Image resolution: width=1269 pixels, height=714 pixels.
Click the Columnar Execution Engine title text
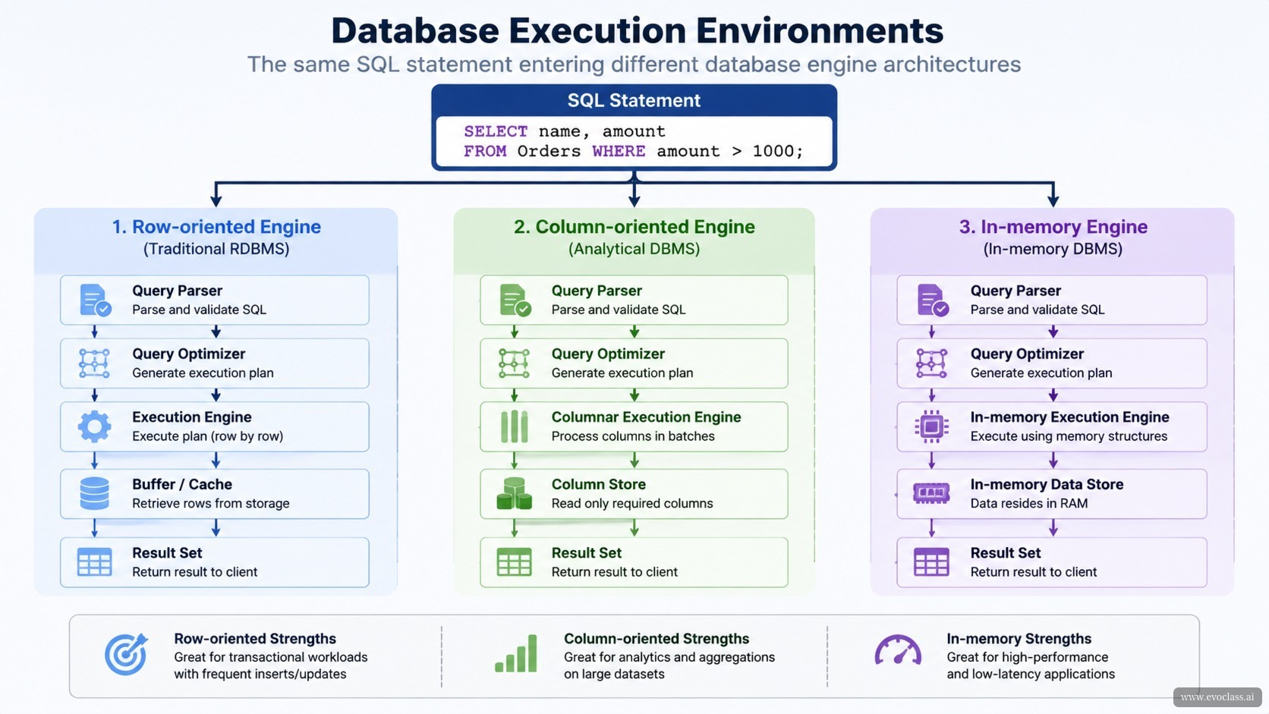coord(646,417)
